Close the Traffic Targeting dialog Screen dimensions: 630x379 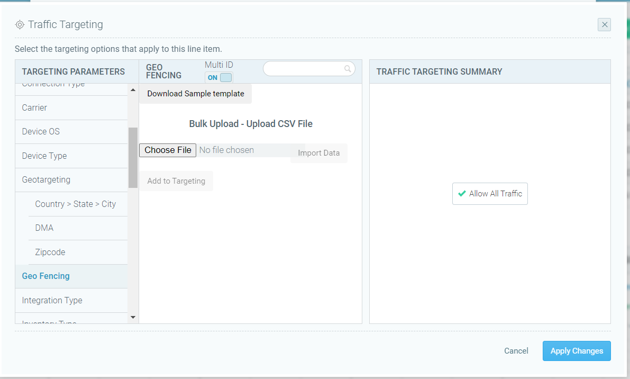coord(604,24)
